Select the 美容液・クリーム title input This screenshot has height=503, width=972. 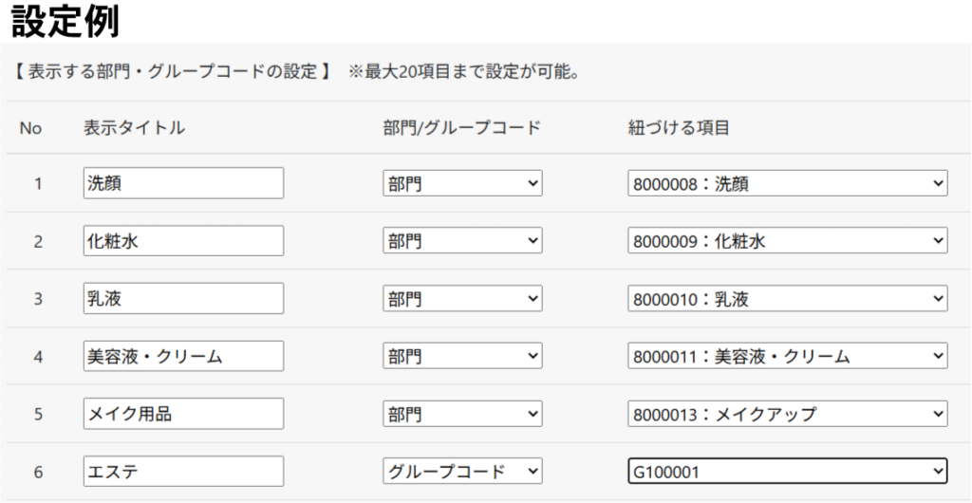point(183,356)
